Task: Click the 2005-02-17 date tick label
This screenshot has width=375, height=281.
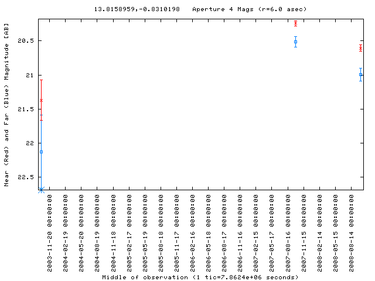Action: 129,233
